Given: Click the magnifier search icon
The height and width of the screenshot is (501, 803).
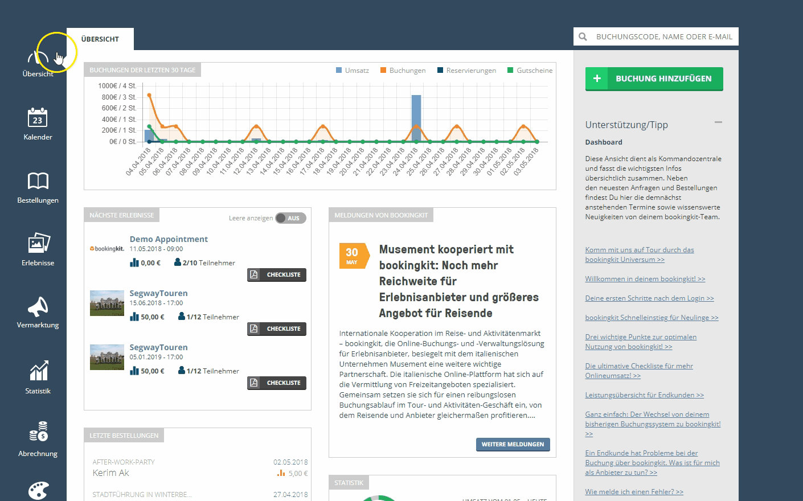Looking at the screenshot, I should (x=583, y=36).
